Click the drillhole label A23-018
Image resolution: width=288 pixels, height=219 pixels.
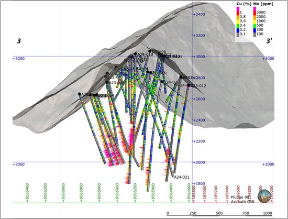click(145, 54)
